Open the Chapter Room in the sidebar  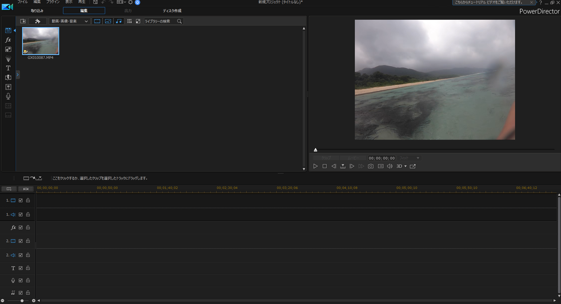click(8, 106)
